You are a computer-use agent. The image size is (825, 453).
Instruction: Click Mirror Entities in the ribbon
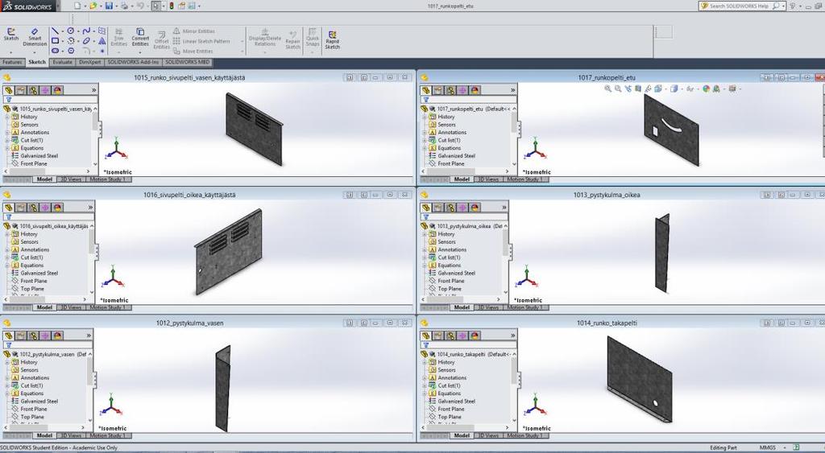coord(193,31)
